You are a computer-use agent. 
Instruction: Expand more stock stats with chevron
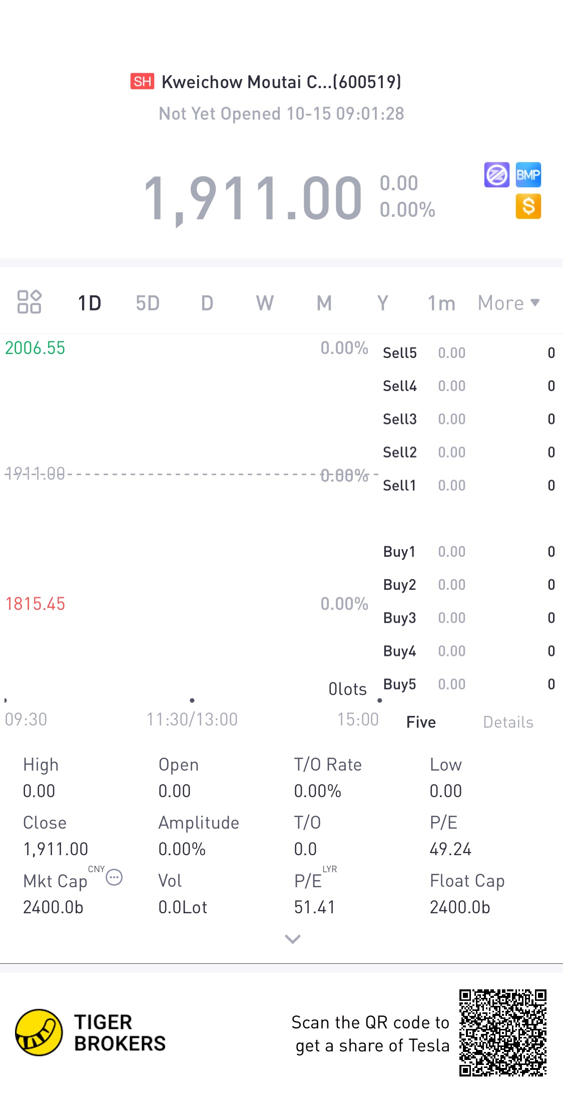click(293, 939)
